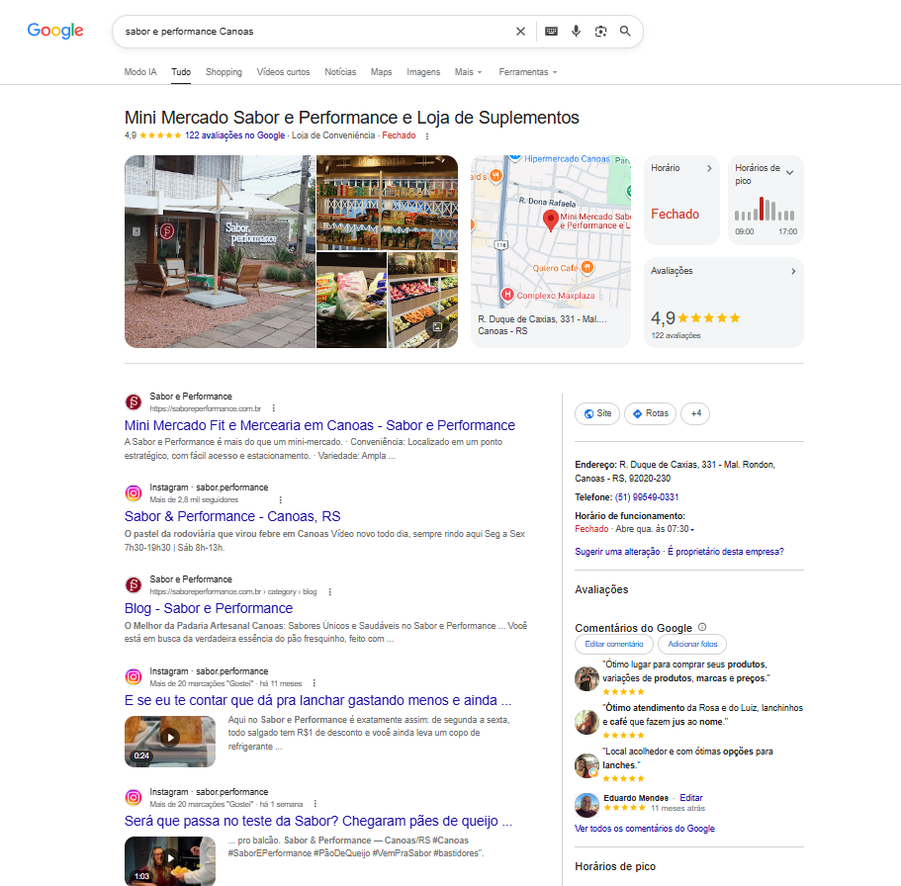This screenshot has width=901, height=886.
Task: Click the magnifying glass search button
Action: tap(625, 31)
